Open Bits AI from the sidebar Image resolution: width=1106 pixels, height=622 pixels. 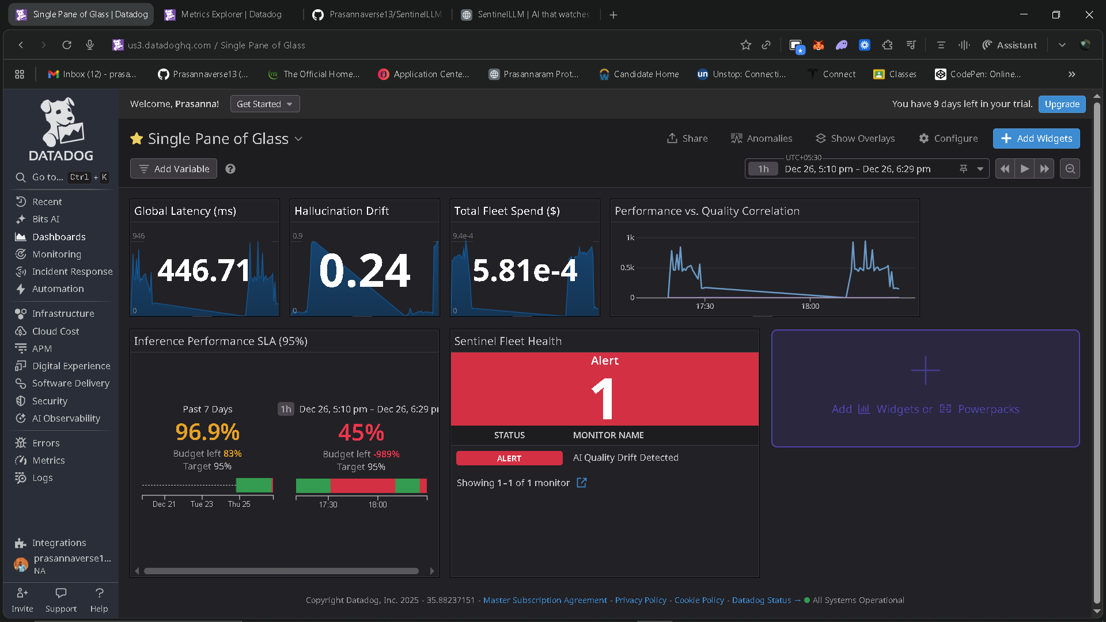[x=46, y=219]
